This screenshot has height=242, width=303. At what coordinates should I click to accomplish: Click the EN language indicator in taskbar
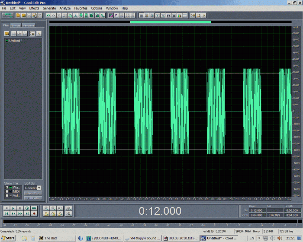click(x=252, y=238)
